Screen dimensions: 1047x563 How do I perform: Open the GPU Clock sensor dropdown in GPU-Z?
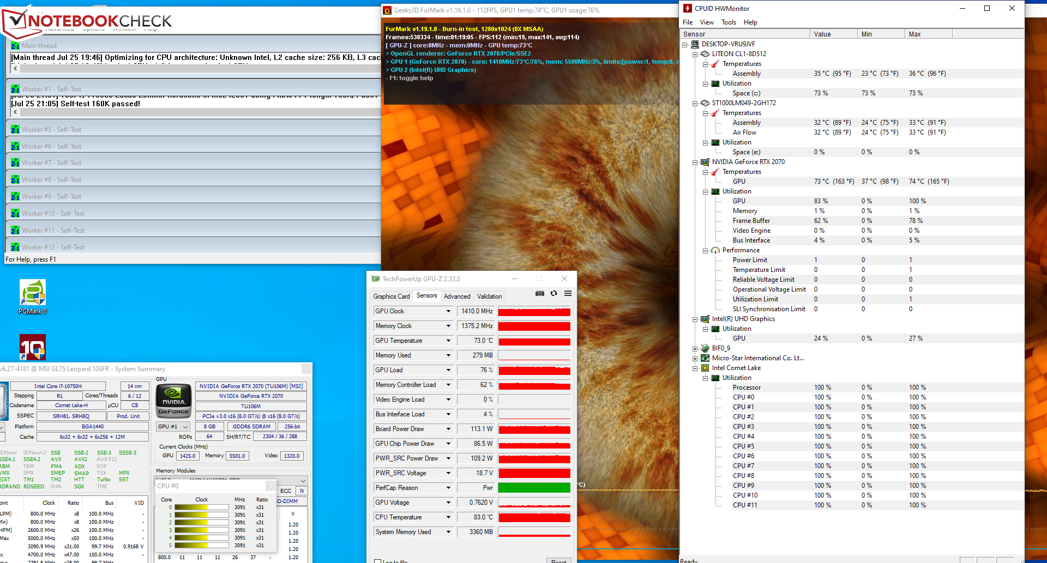coord(448,311)
